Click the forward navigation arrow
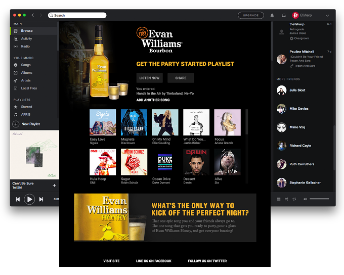Screen dimensions: 344x275 [41, 15]
